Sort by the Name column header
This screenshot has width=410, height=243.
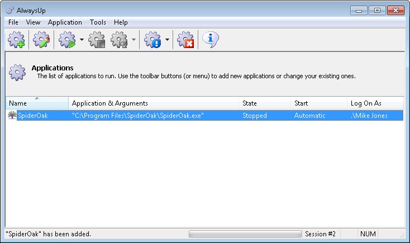click(37, 103)
